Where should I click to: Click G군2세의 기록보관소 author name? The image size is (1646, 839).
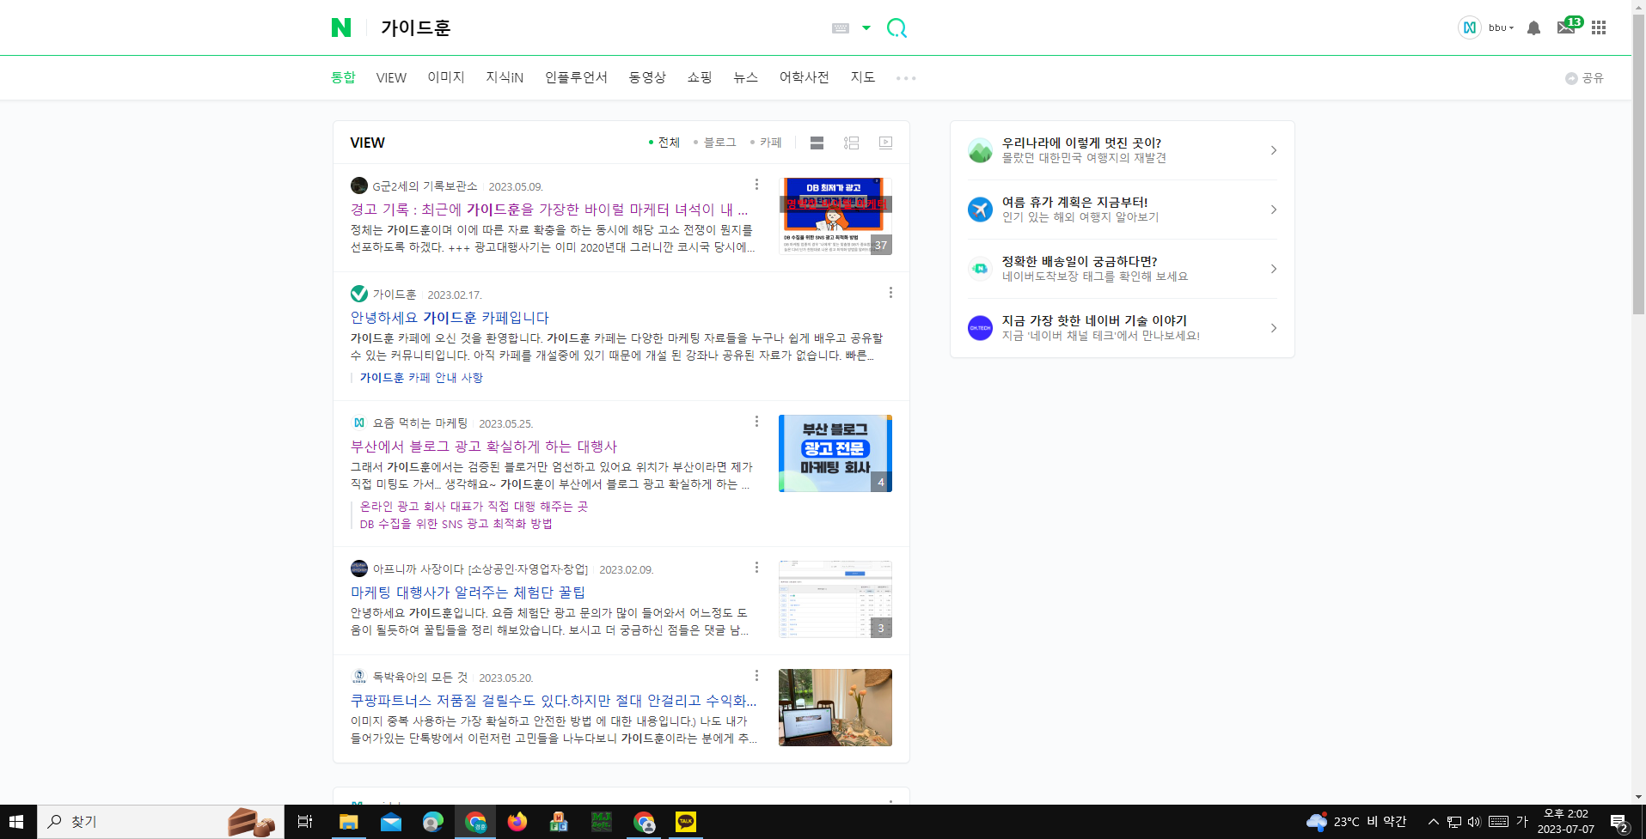coord(425,186)
